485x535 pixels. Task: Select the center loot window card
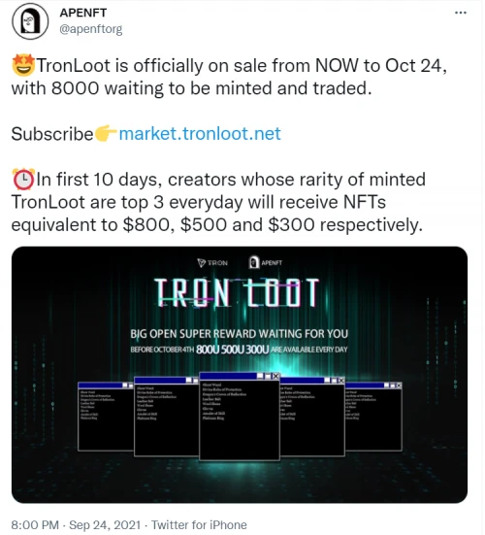tap(240, 417)
